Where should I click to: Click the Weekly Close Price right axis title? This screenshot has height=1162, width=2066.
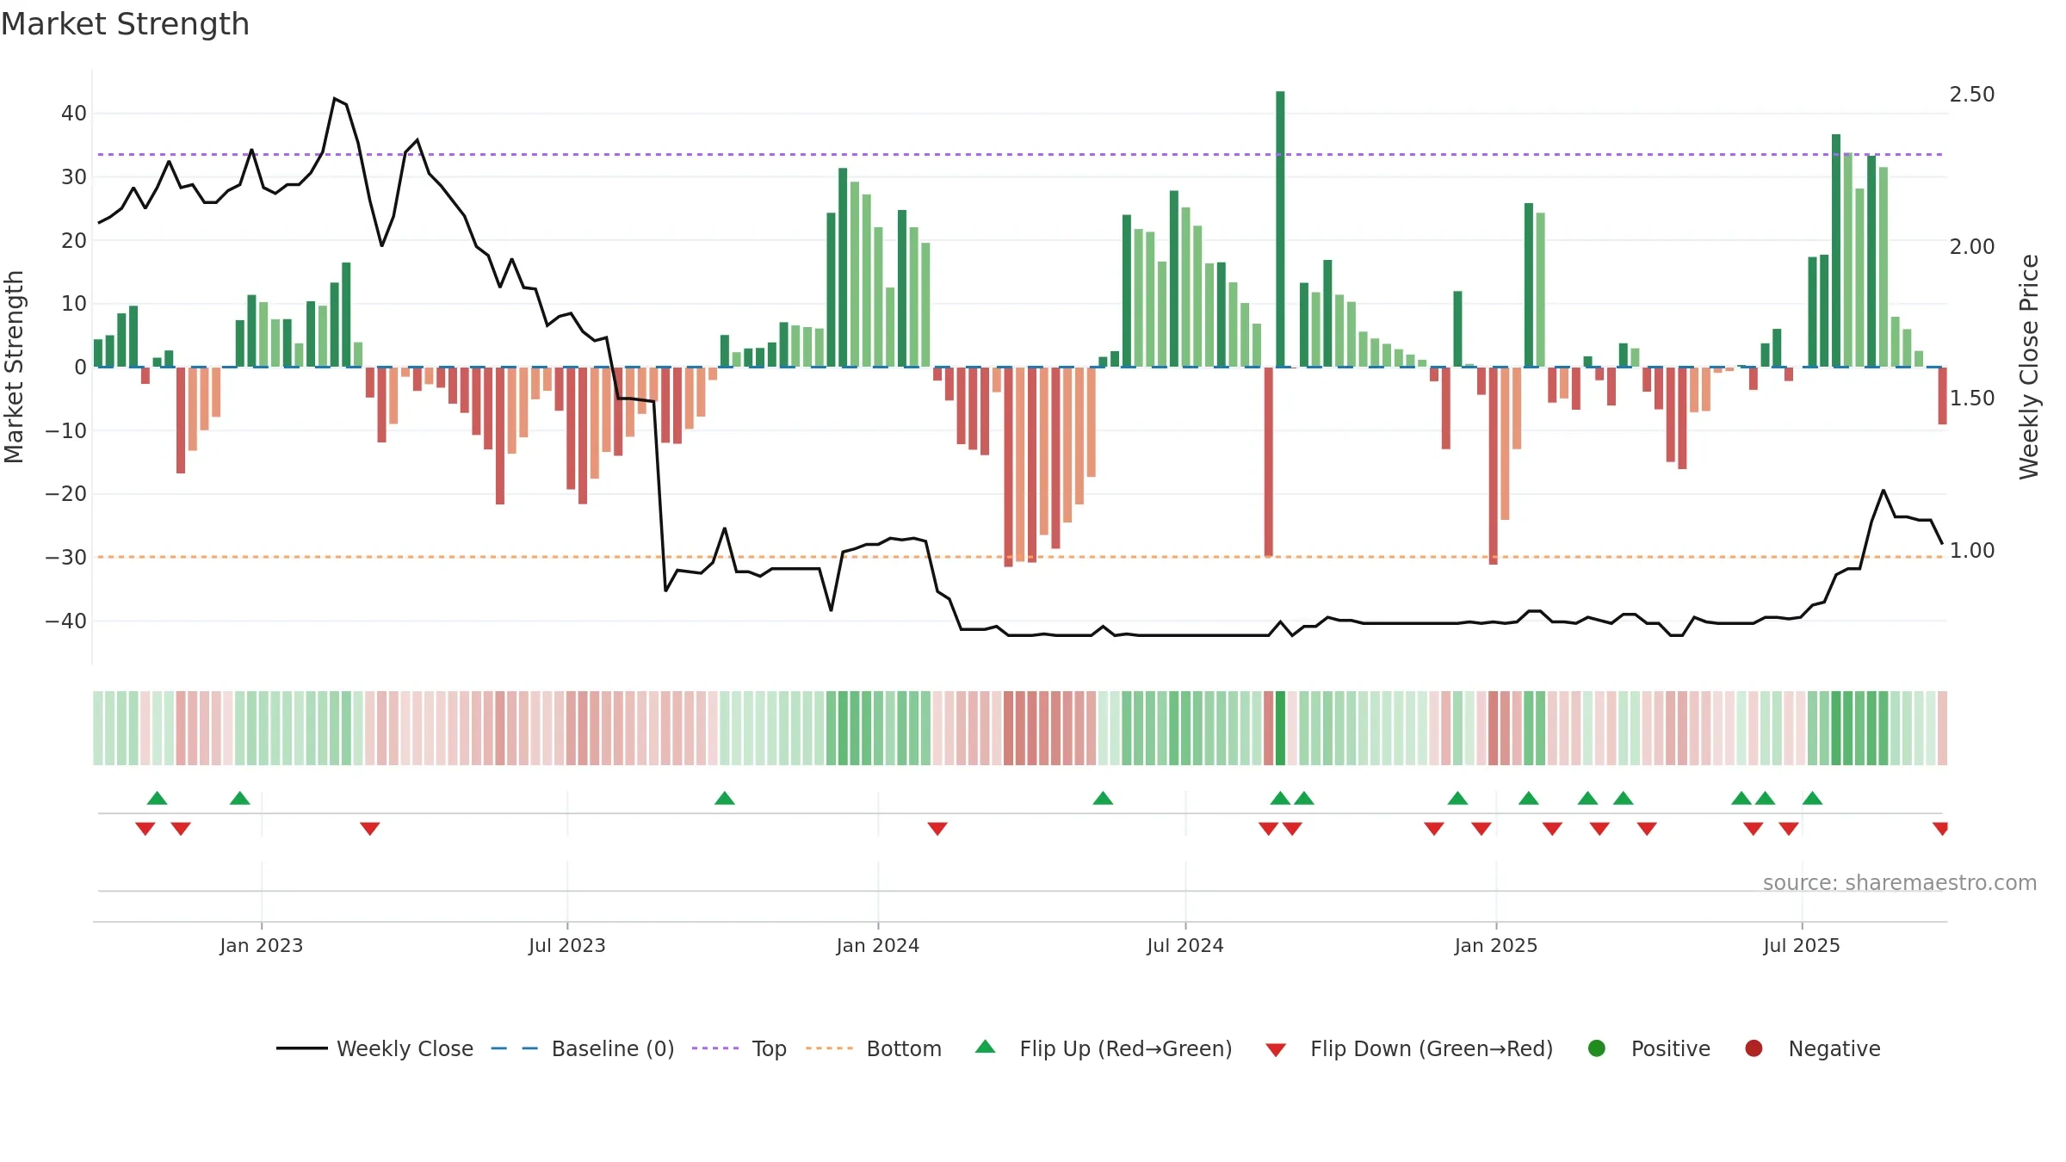[x=2029, y=367]
